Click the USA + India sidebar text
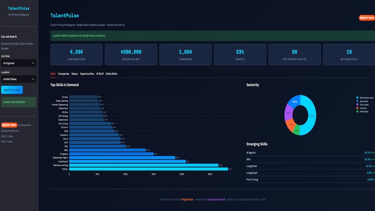The width and height of the screenshot is (375, 211). point(6,142)
